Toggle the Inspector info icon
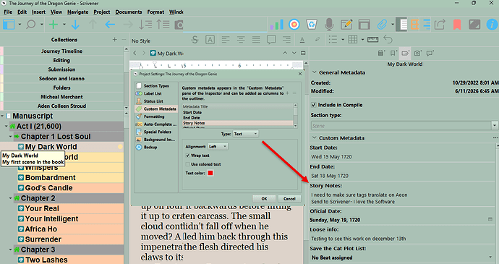 point(492,25)
